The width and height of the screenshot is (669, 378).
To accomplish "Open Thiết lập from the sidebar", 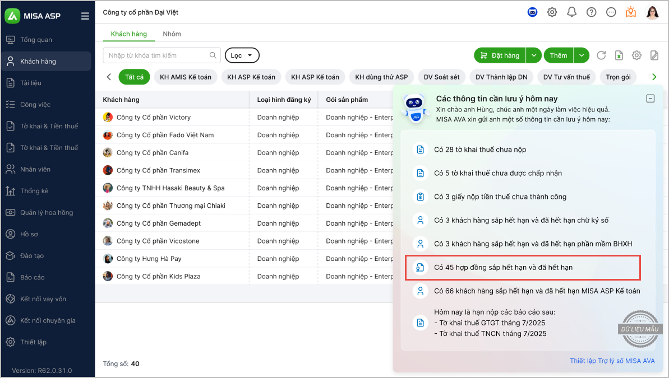I will [46, 342].
